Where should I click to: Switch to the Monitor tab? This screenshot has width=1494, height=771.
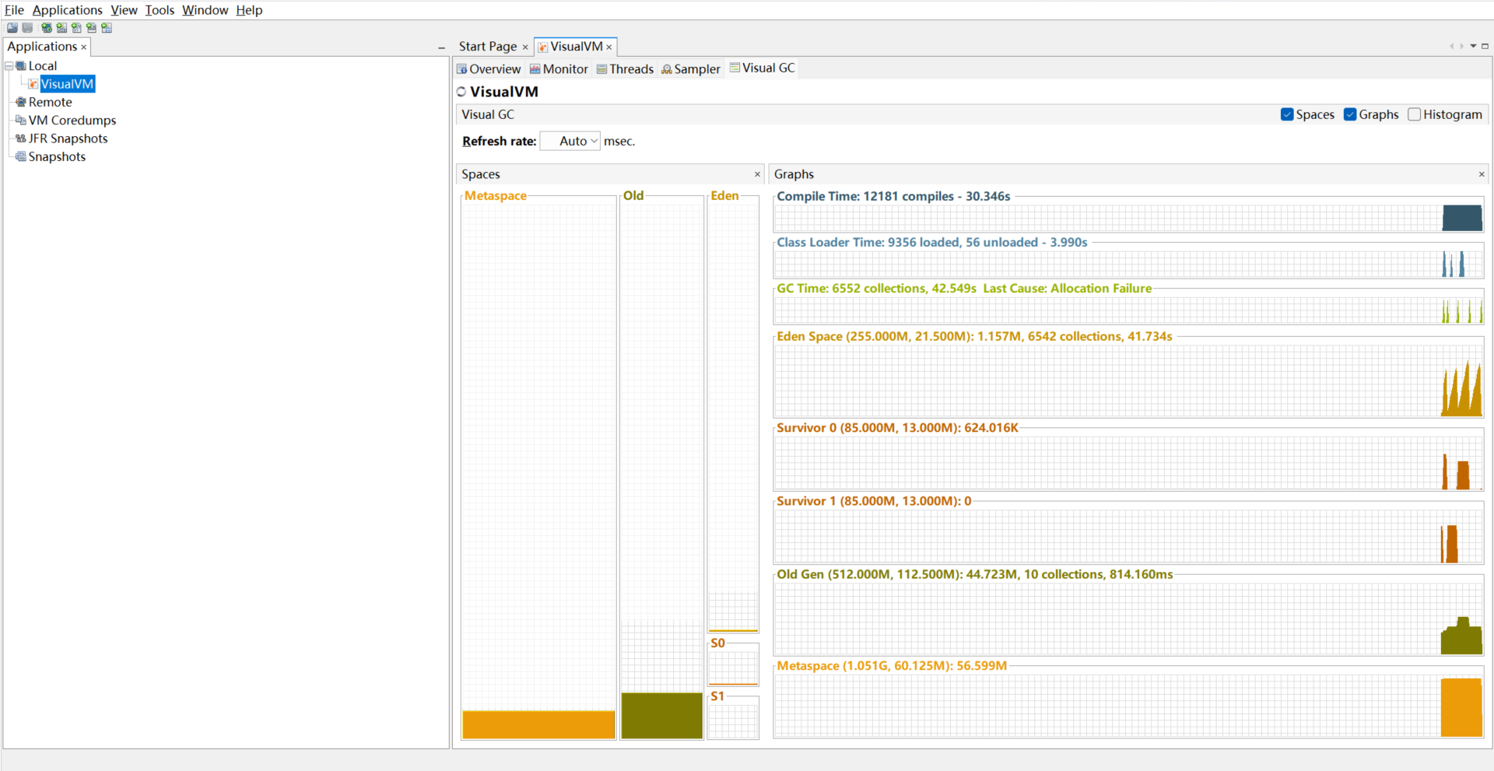559,68
